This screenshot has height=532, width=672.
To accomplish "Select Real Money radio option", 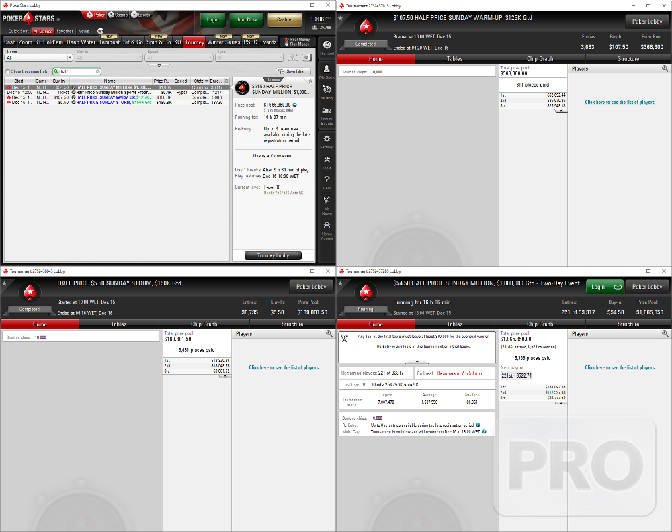I will [287, 40].
